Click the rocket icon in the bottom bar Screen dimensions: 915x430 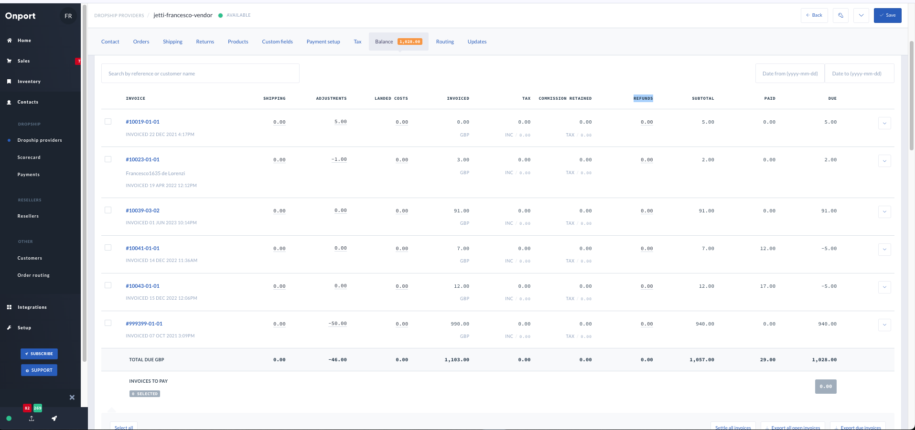[x=54, y=419]
